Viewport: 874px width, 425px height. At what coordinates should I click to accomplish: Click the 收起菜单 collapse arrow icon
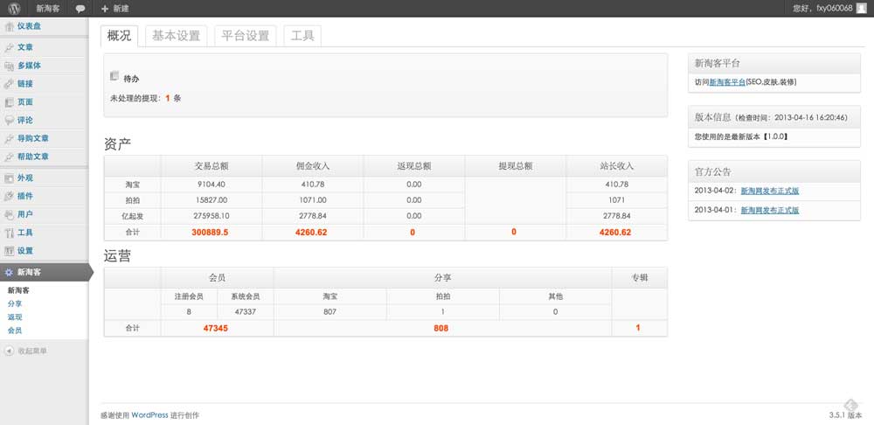[9, 351]
